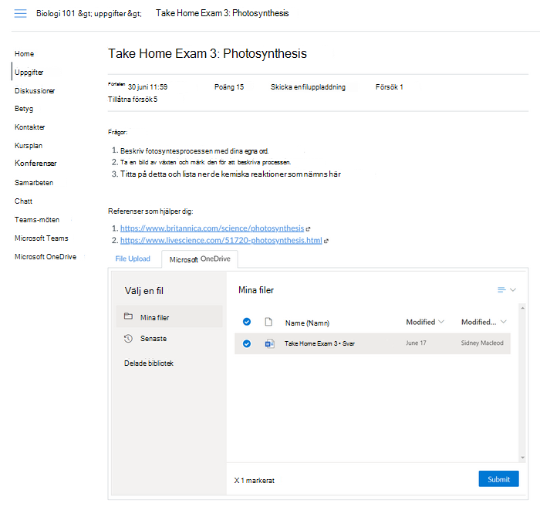Toggle the select-all files checkbox
This screenshot has height=507, width=540.
coord(247,322)
